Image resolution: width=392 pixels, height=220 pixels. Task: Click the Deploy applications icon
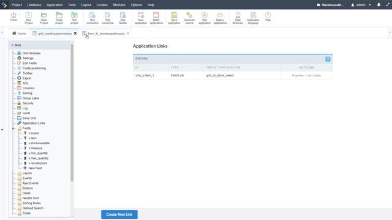220,18
